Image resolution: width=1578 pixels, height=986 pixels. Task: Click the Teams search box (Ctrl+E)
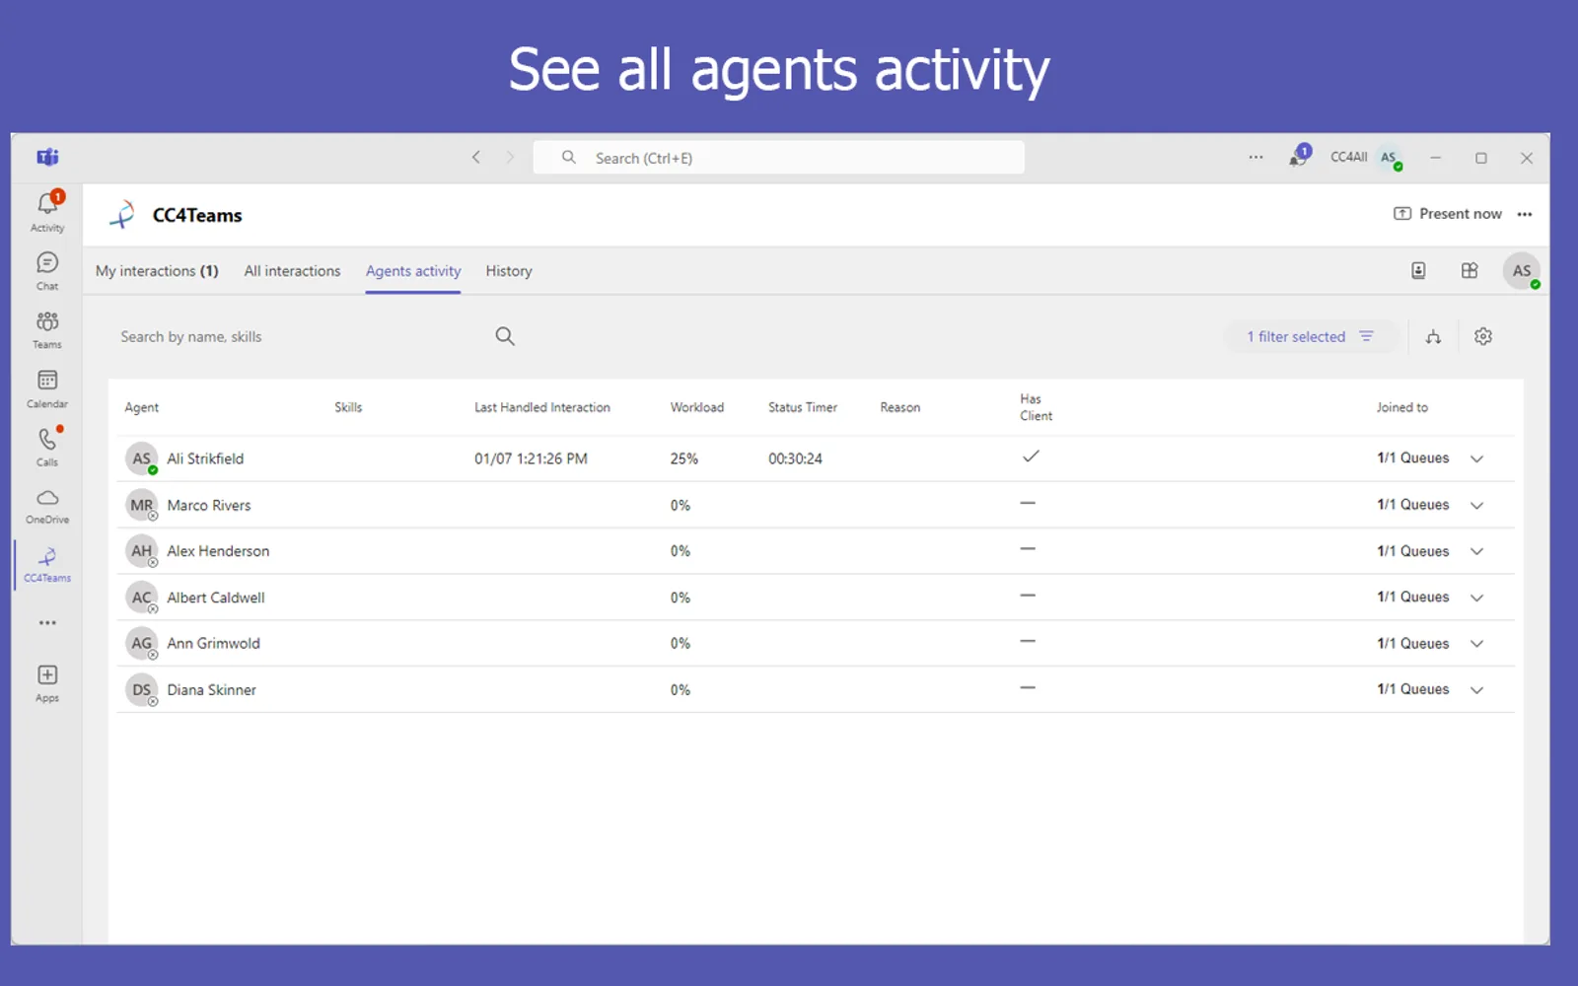click(x=778, y=158)
